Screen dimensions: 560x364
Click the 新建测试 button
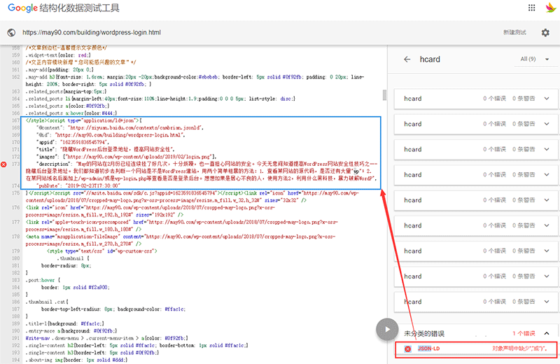pos(514,32)
